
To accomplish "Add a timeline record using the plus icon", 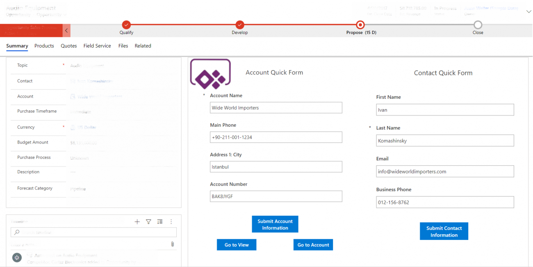I will click(137, 221).
